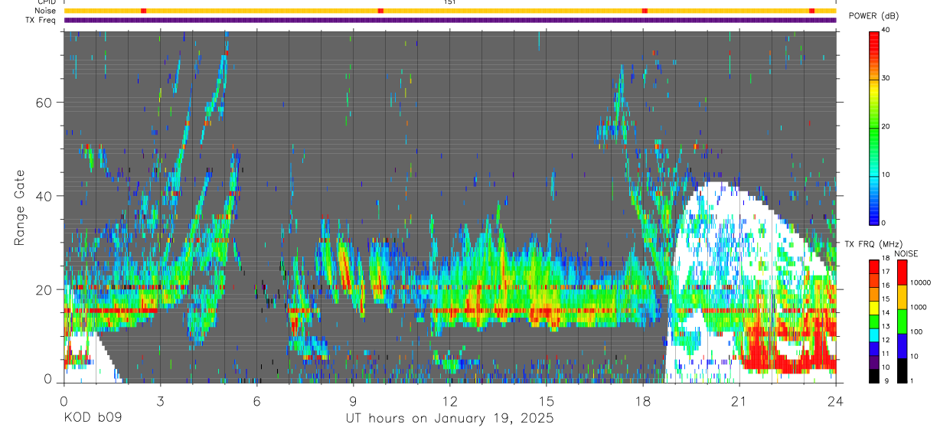Click the red noise marker near 10 UT
940x434 pixels.
click(380, 11)
